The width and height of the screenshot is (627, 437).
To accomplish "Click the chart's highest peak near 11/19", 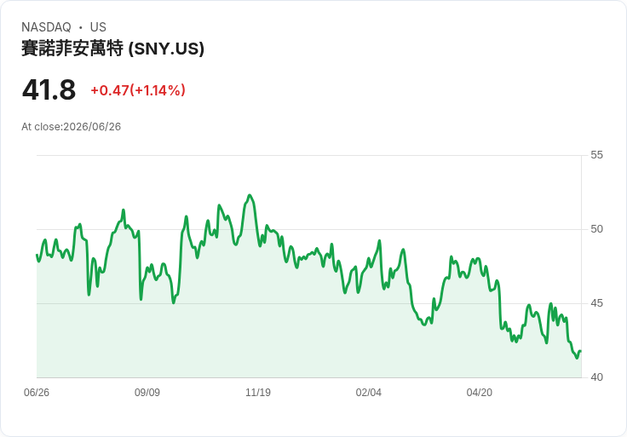I will (x=250, y=196).
